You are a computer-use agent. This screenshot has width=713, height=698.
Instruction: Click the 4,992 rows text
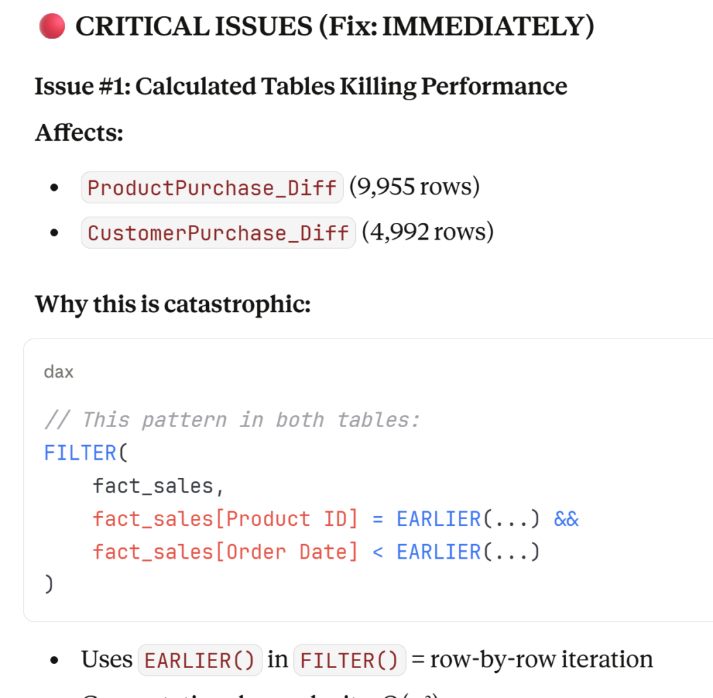[x=427, y=232]
